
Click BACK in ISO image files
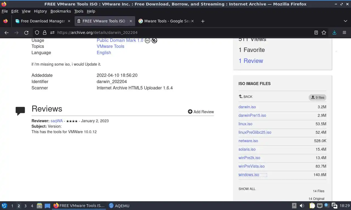point(245,97)
